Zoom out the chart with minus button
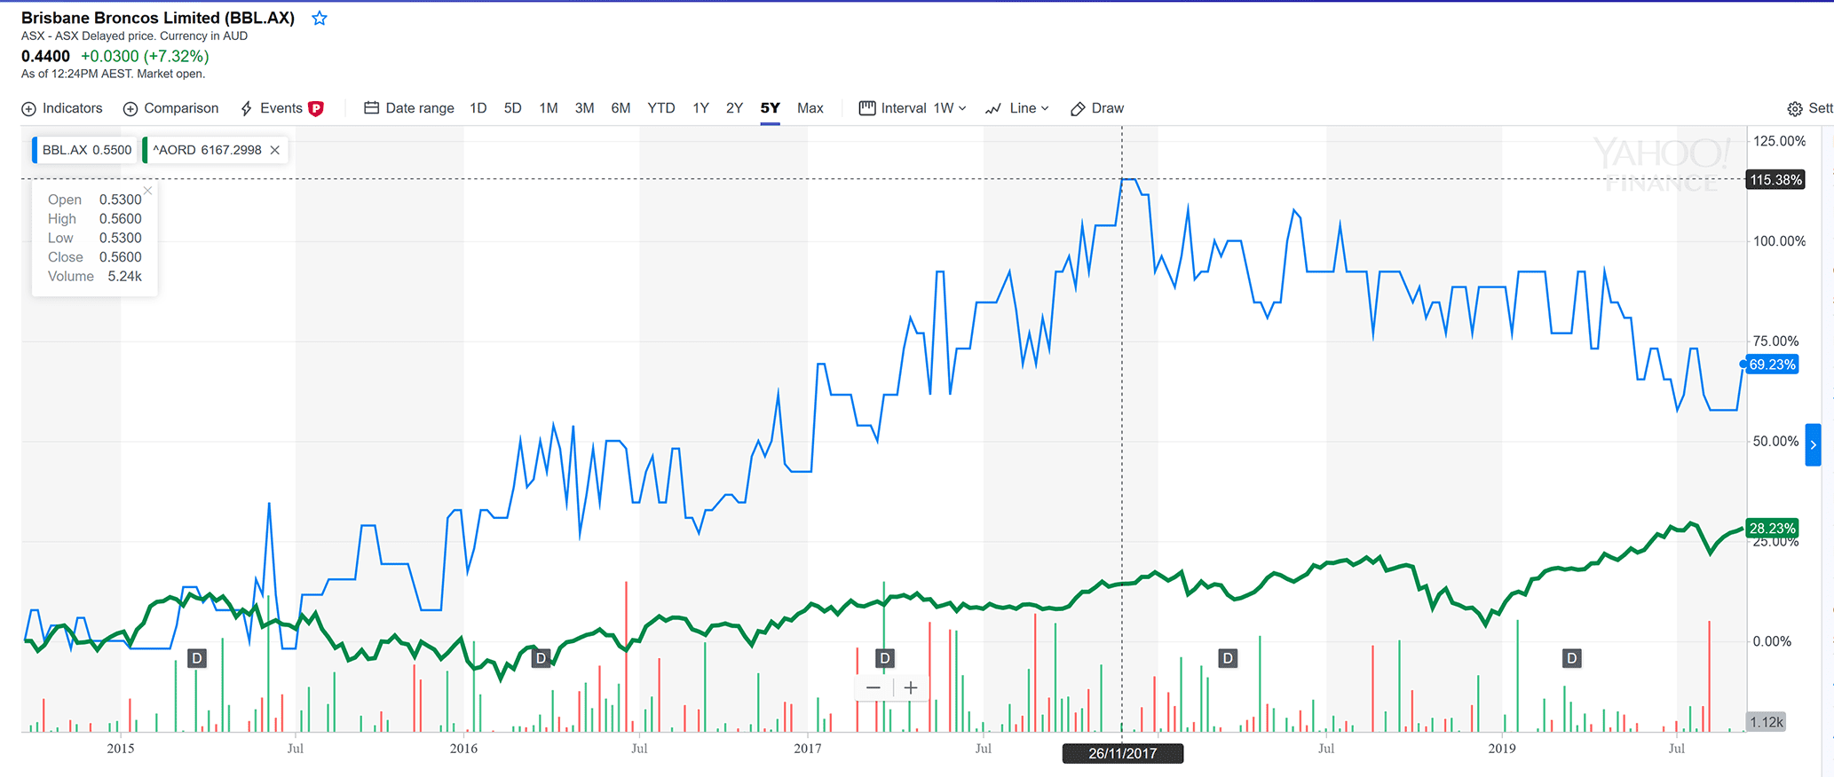This screenshot has width=1834, height=777. [x=874, y=687]
